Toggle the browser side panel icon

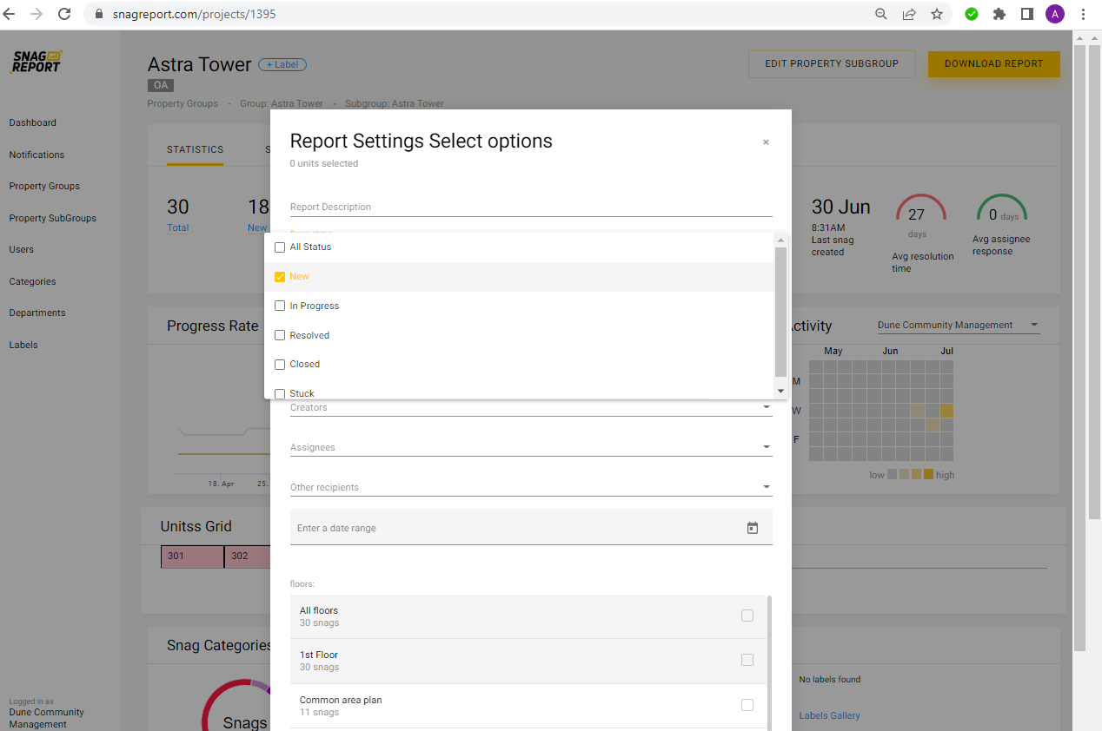click(x=1026, y=14)
